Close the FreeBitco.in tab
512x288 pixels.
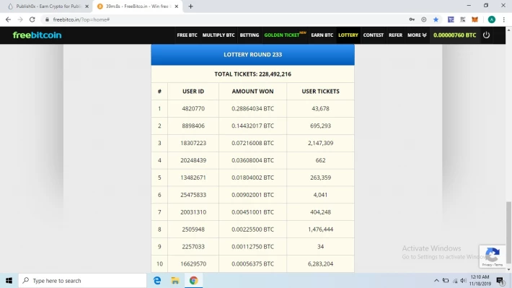click(177, 6)
